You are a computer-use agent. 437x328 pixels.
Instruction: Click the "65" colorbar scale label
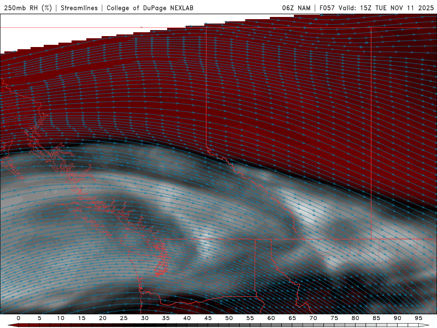(292, 318)
